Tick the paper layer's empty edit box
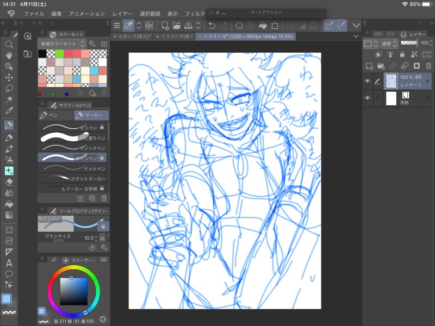The height and width of the screenshot is (326, 435). (378, 98)
